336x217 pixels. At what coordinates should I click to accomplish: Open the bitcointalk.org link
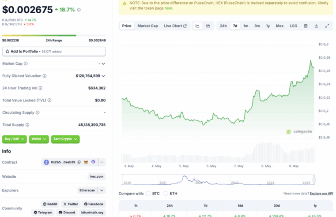click(x=92, y=212)
